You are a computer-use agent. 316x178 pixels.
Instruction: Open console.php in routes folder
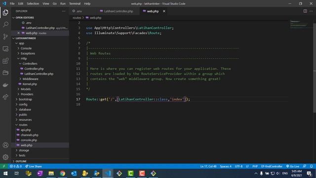(40, 140)
